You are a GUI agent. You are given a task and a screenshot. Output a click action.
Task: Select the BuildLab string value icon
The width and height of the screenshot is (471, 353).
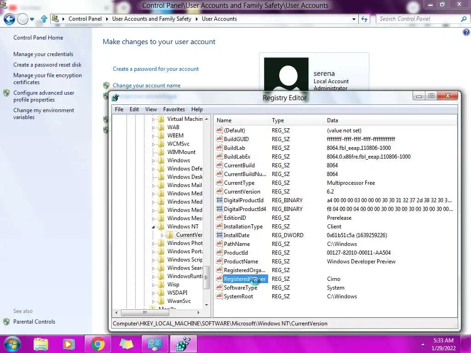[x=219, y=148]
